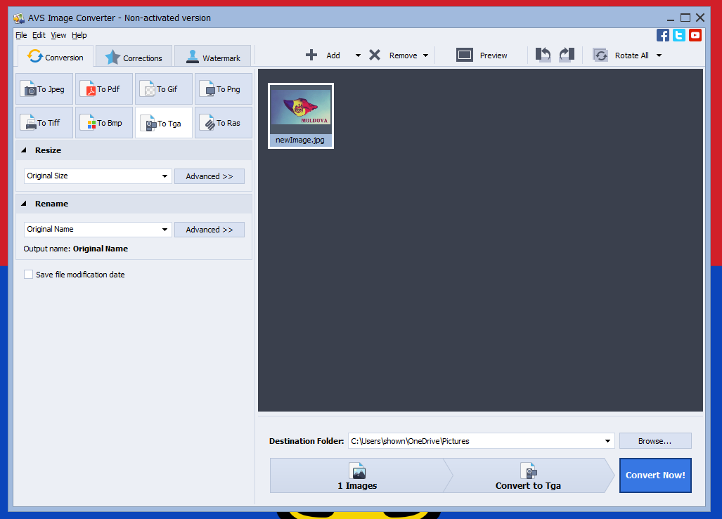Open the Twitter link icon
This screenshot has width=722, height=519.
point(678,35)
